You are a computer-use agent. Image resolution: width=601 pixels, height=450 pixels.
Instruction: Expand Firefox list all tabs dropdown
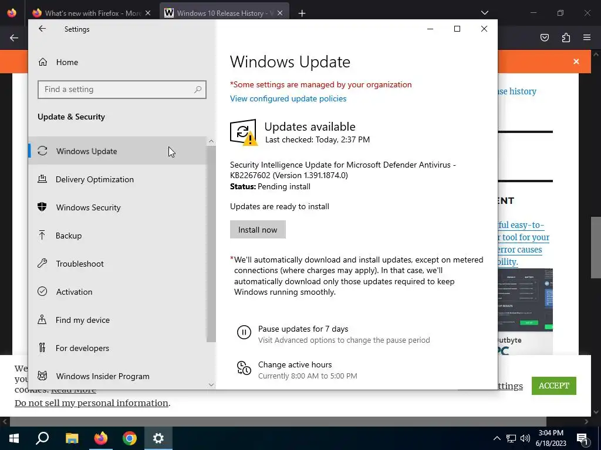(484, 13)
